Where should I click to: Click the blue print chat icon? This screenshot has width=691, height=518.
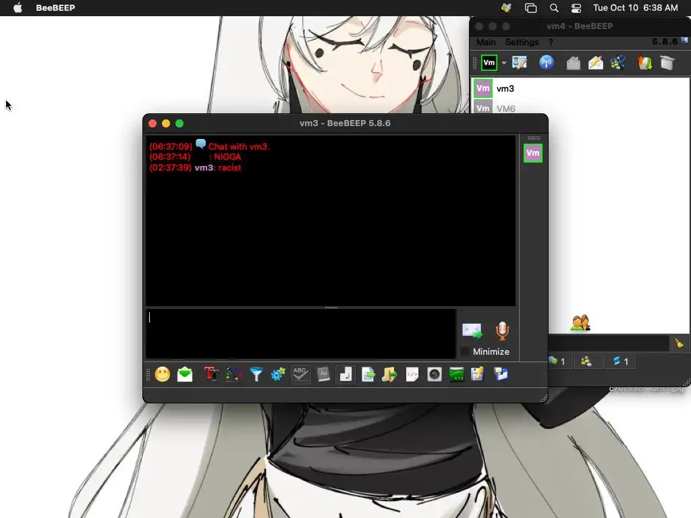click(x=501, y=374)
